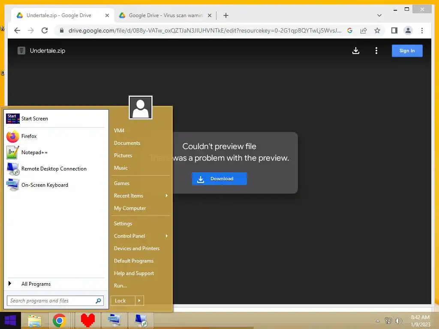Click the search magnifier icon
Viewport: 439px width, 329px height.
pos(98,301)
